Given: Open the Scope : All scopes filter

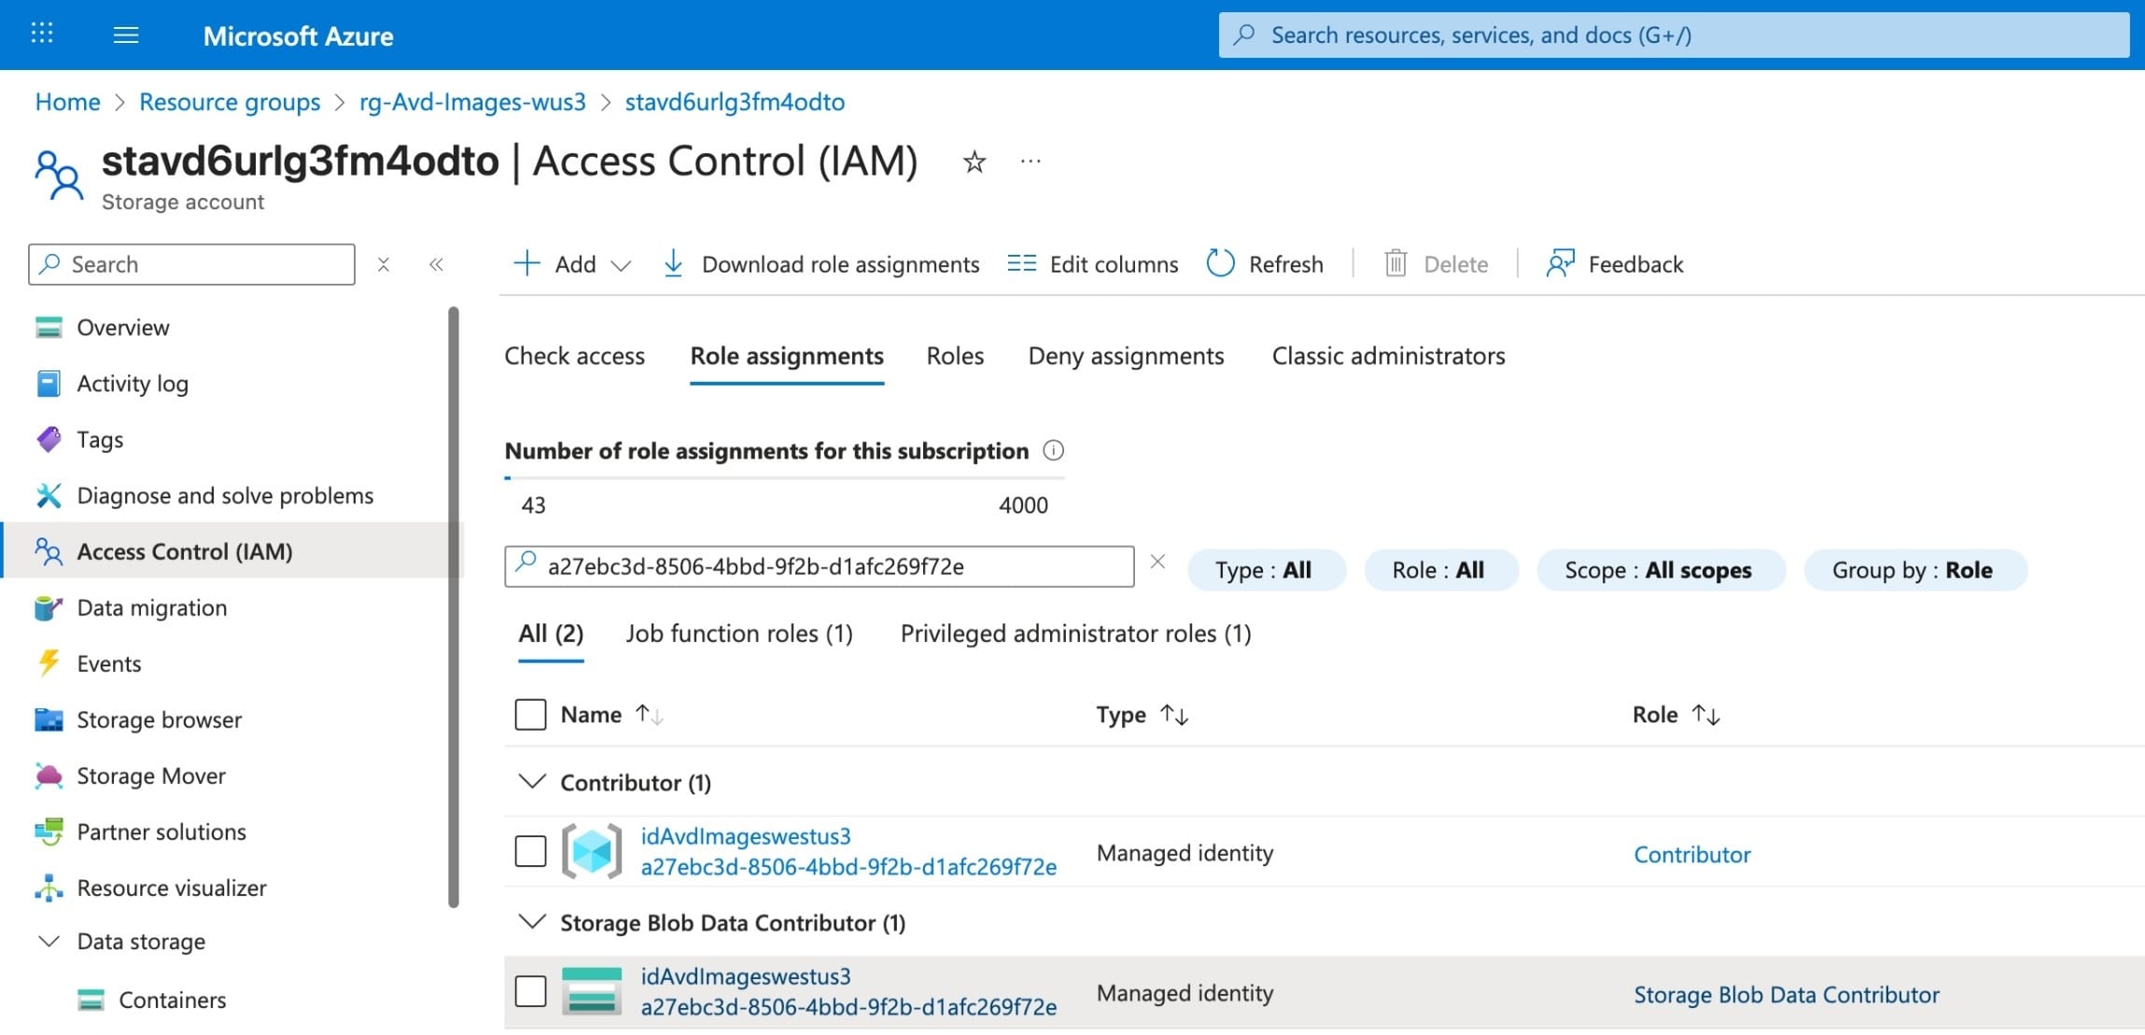Looking at the screenshot, I should pyautogui.click(x=1661, y=570).
